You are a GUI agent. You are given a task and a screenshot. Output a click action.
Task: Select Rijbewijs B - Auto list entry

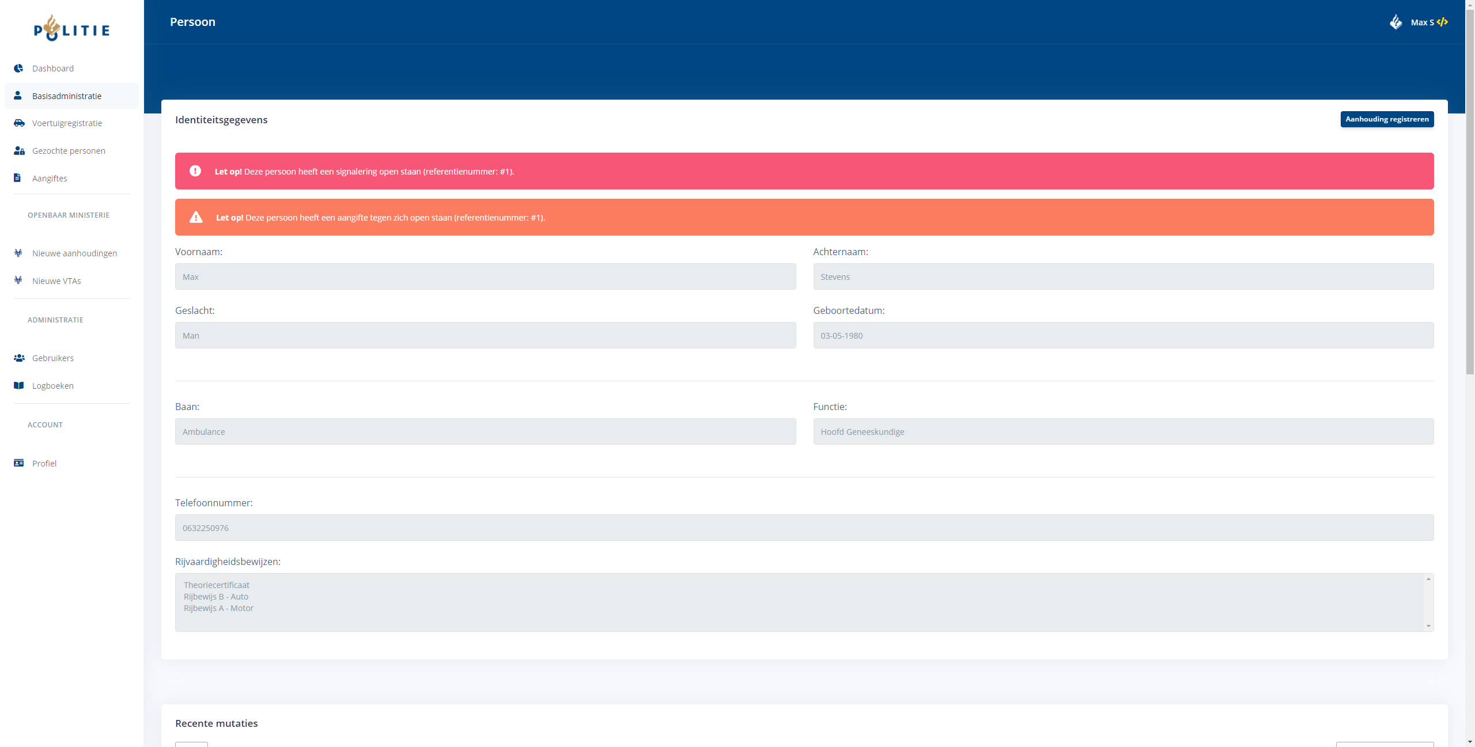216,597
